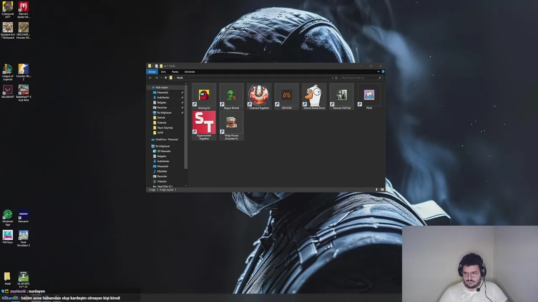Image resolution: width=538 pixels, height=302 pixels.
Task: Select the Modrinth App desktop icon
Action: pos(8,218)
